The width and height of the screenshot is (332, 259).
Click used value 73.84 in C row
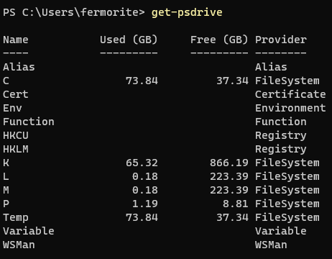(x=142, y=81)
